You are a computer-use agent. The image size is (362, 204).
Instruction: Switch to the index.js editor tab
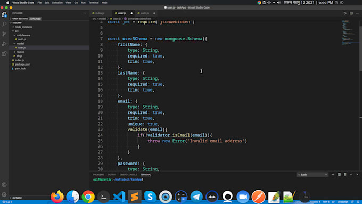tap(100, 13)
